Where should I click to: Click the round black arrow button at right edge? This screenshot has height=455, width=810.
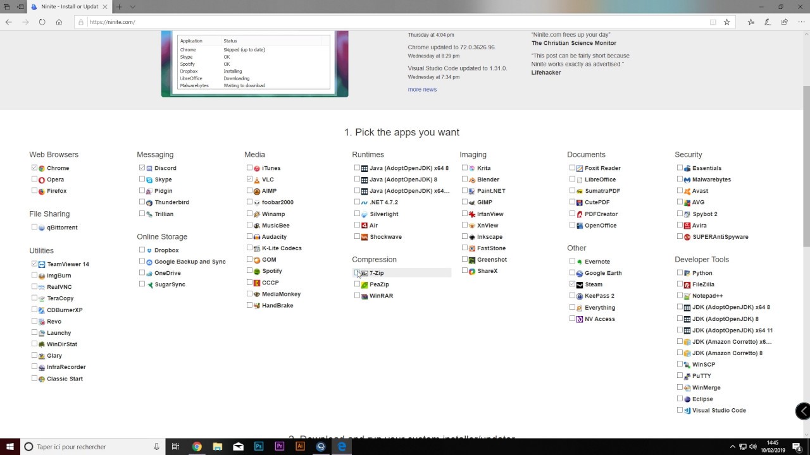pyautogui.click(x=802, y=411)
